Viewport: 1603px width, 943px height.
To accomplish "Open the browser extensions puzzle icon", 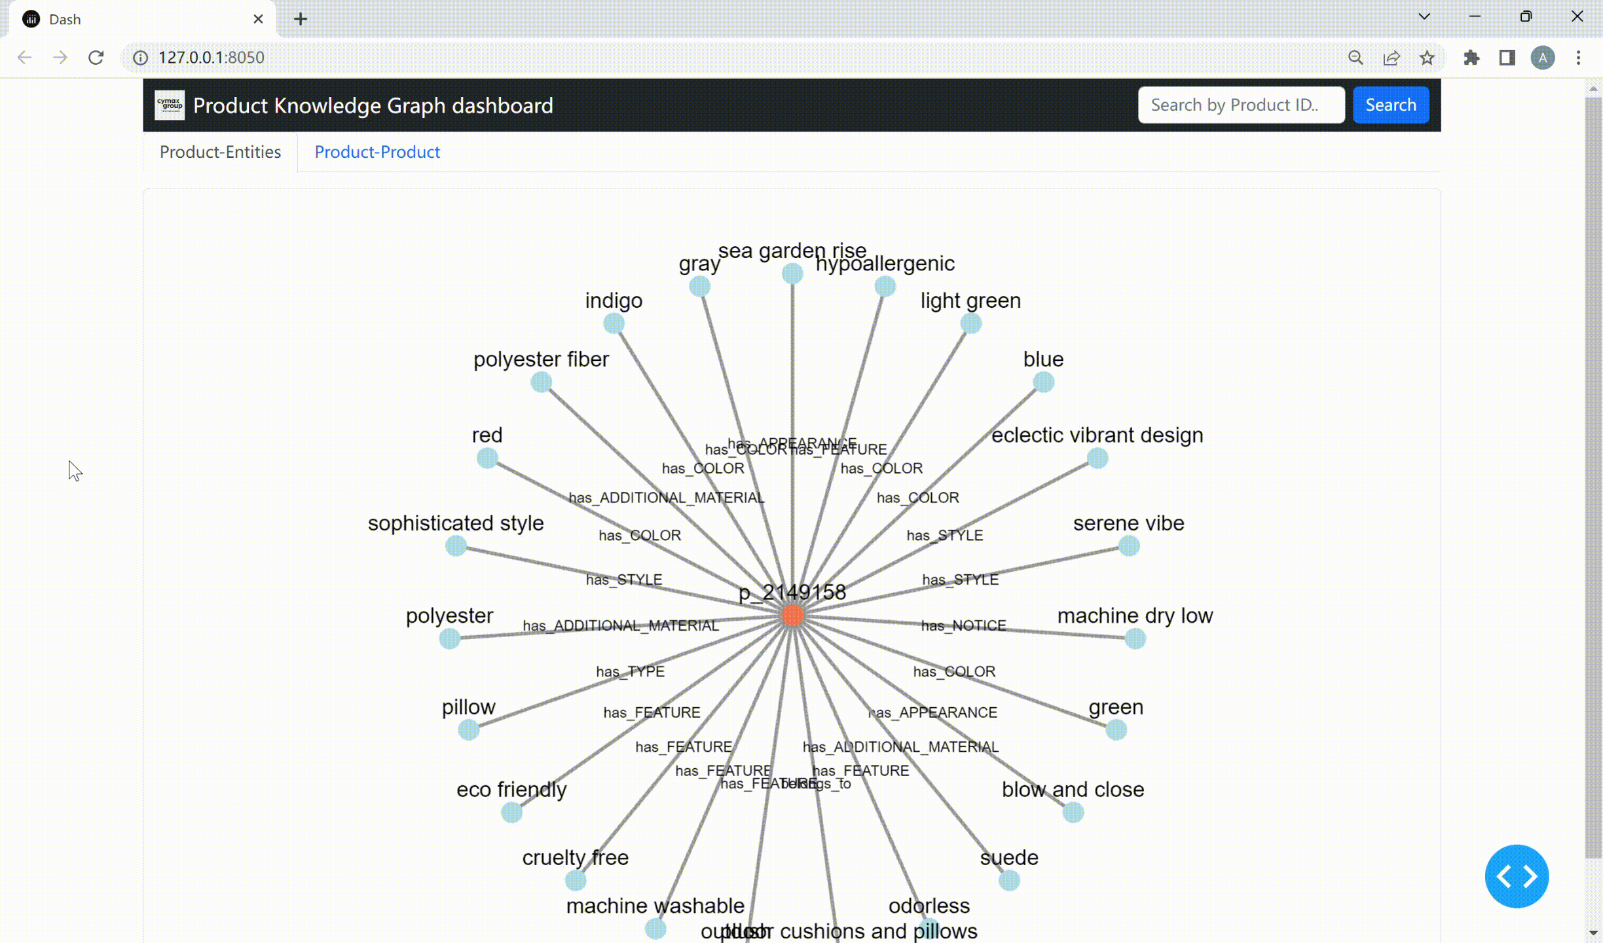I will coord(1471,58).
